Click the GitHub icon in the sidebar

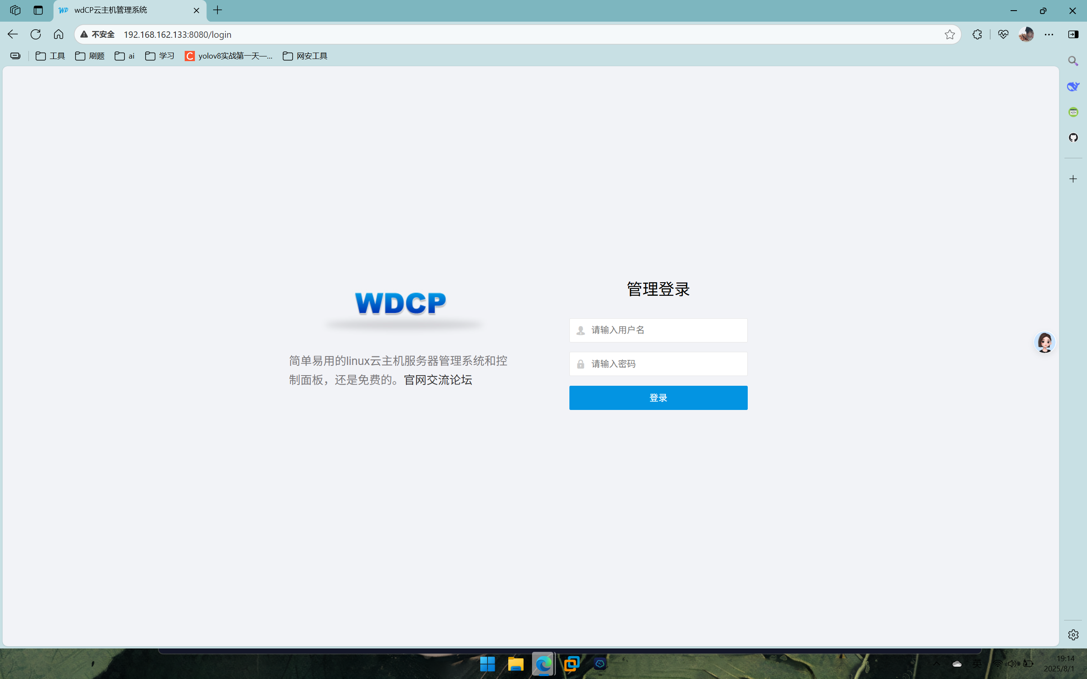tap(1073, 137)
